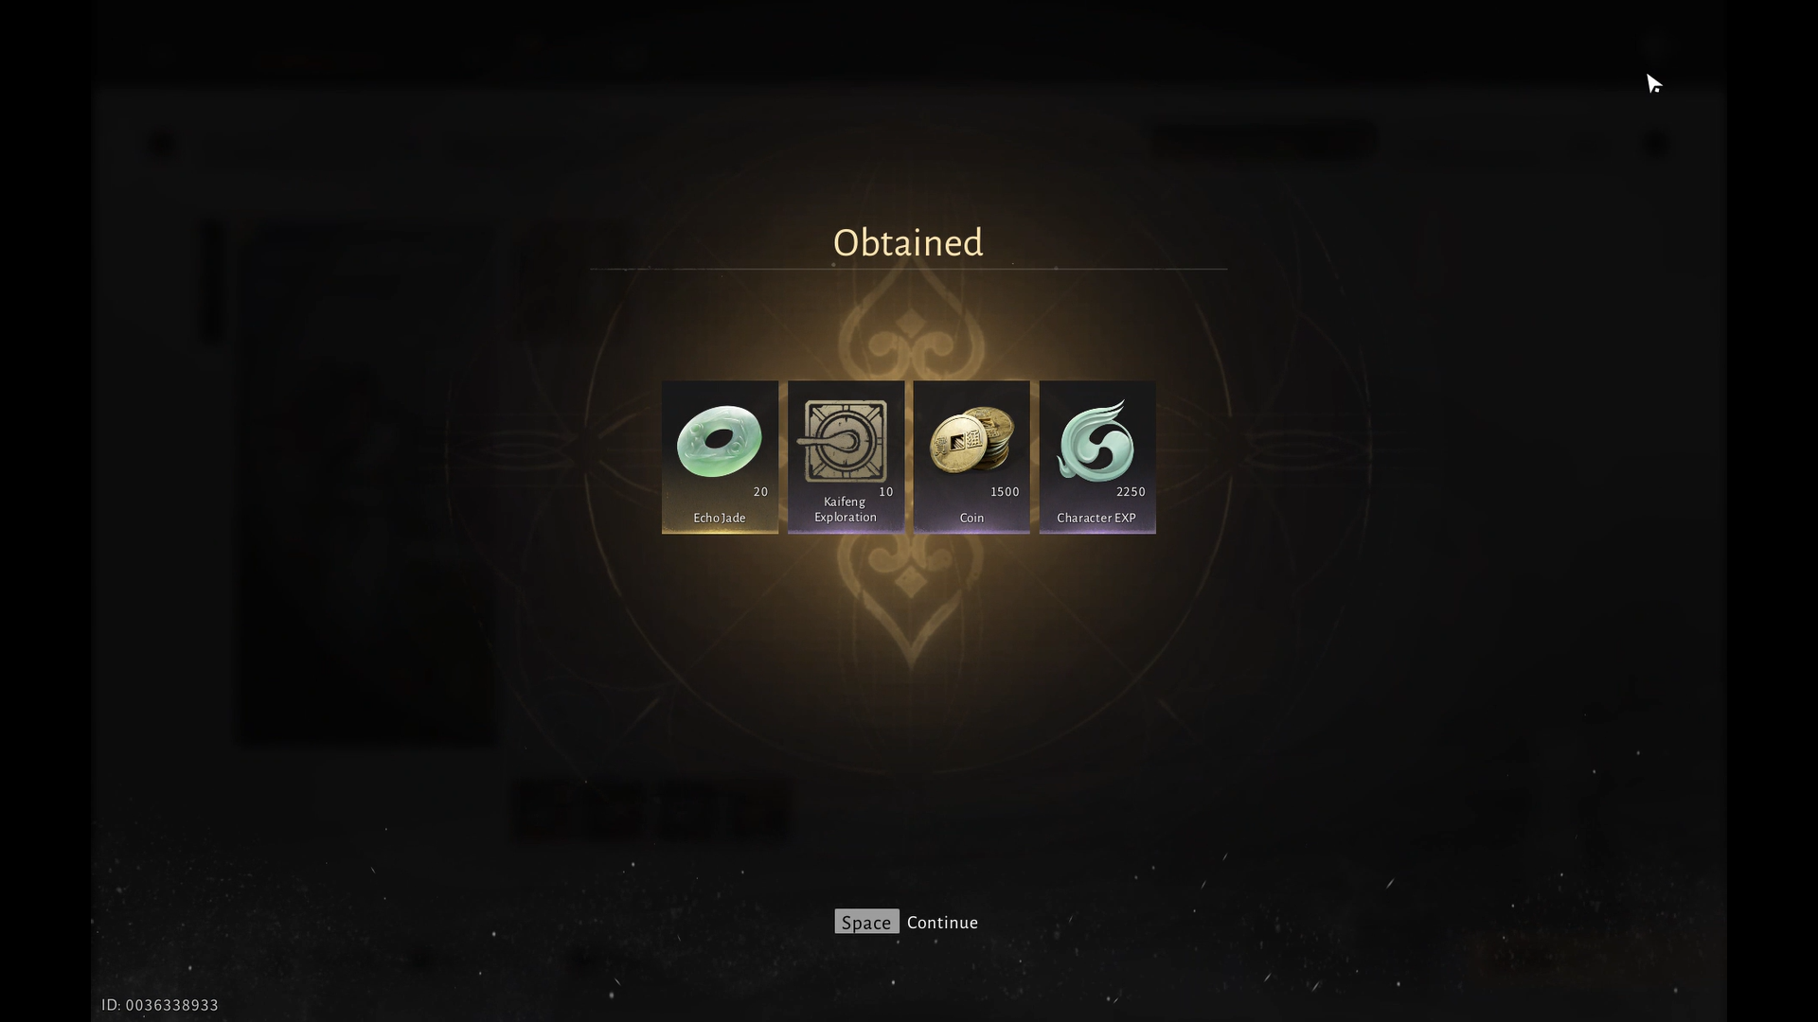Click the dimmed portrait panel in background
The height and width of the screenshot is (1022, 1818).
(x=365, y=483)
